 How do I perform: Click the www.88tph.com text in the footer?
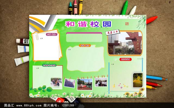coord(29,105)
